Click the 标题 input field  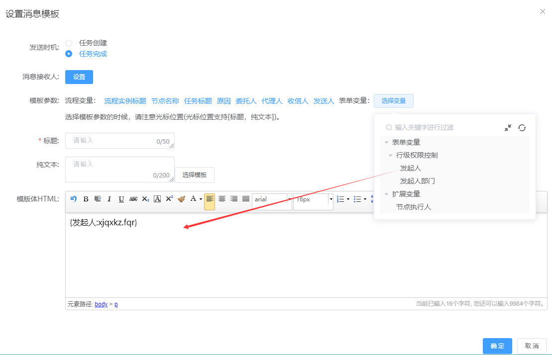(119, 141)
